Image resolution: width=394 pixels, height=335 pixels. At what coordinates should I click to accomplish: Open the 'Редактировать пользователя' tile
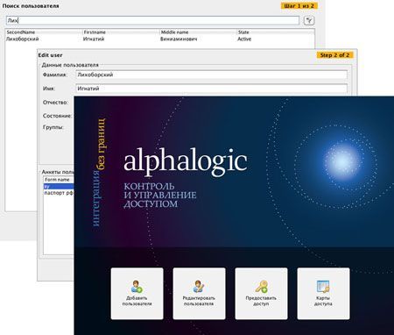(199, 294)
